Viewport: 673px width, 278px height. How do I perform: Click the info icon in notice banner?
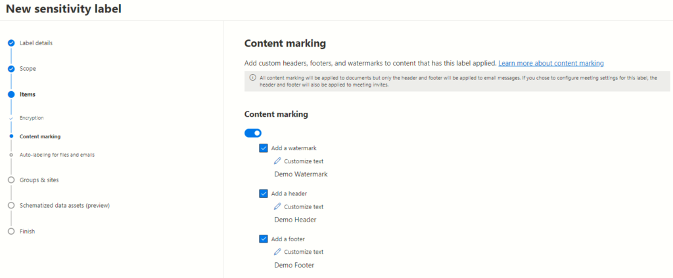tap(252, 77)
